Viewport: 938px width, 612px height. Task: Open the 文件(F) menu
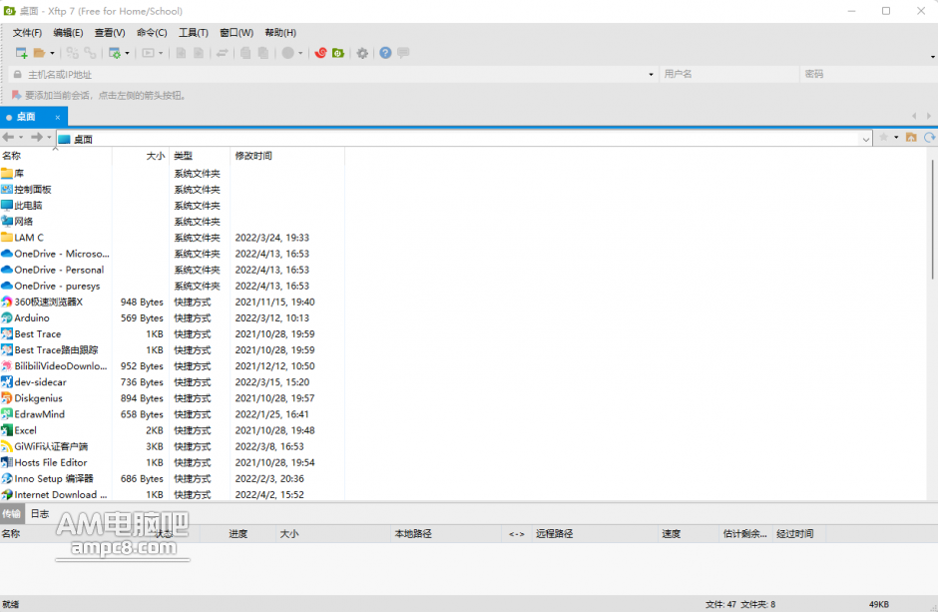coord(28,33)
